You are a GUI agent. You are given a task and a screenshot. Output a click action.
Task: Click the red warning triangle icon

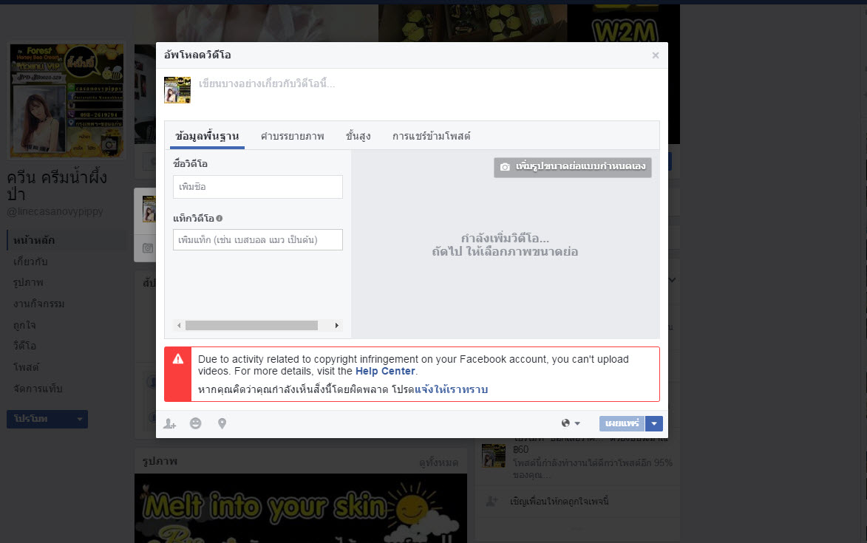pos(178,359)
